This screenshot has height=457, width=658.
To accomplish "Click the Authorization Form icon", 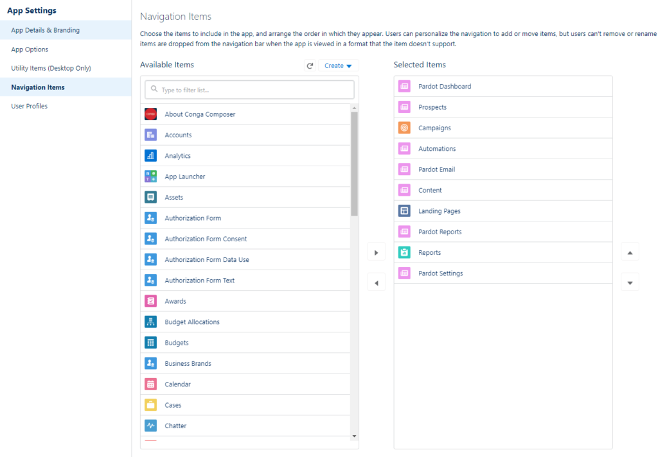I will coord(150,218).
